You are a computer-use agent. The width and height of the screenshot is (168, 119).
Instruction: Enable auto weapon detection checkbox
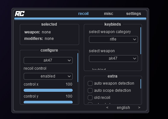point(90,83)
